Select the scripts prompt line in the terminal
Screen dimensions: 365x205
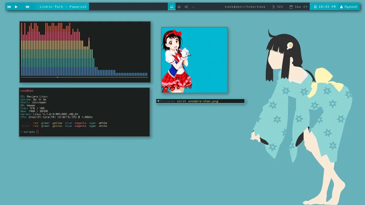click(29, 132)
